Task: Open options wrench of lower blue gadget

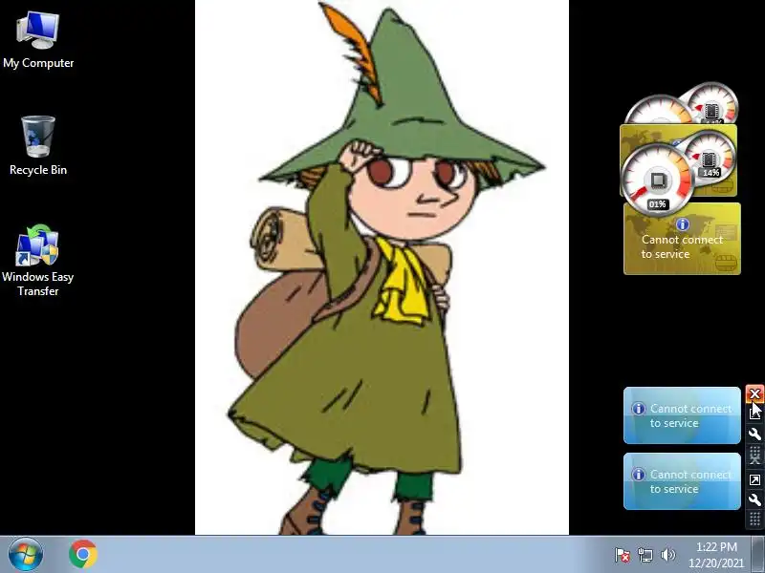Action: click(754, 499)
